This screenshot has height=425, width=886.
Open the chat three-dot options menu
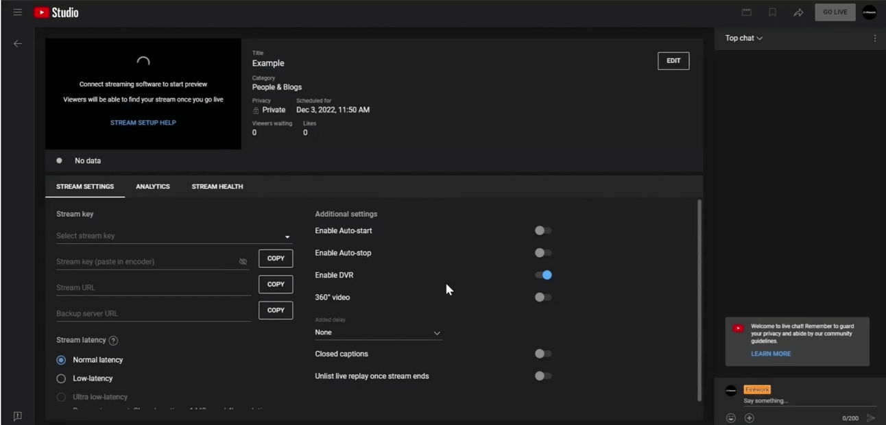(874, 38)
